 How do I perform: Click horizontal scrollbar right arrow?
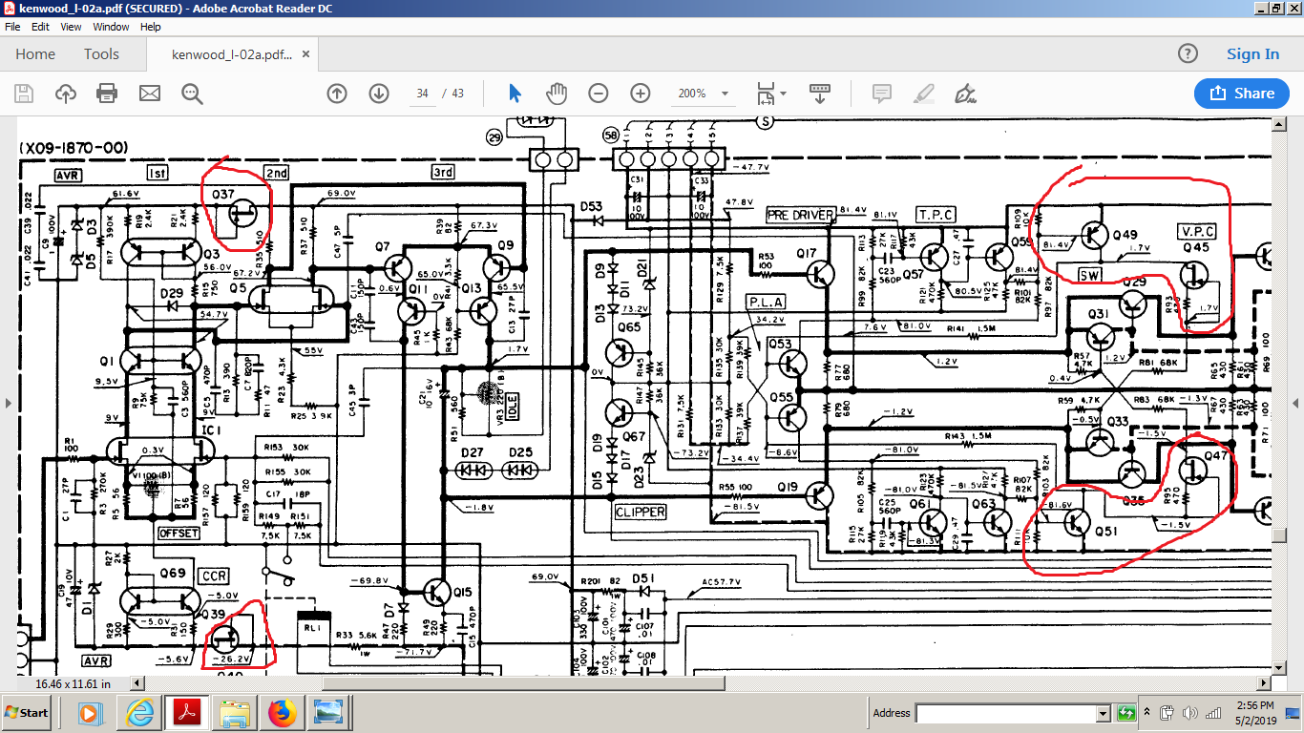click(x=1264, y=683)
